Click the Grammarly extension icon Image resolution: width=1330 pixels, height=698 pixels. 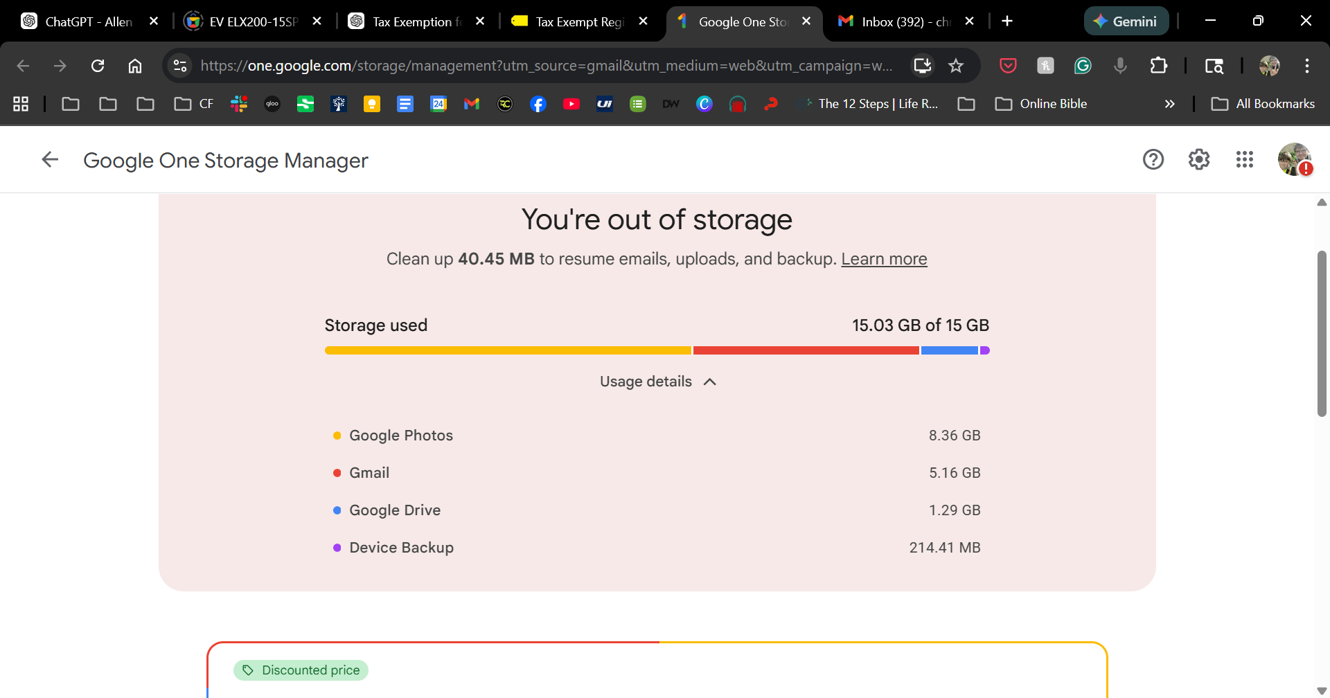(1083, 66)
